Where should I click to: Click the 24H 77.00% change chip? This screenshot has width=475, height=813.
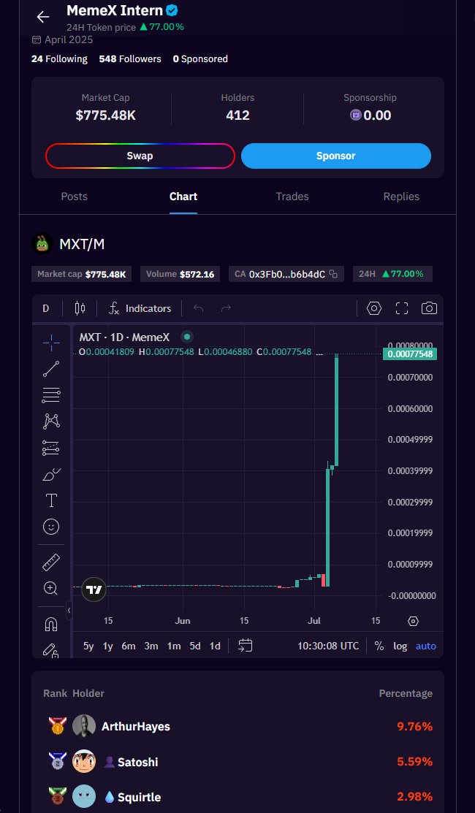392,274
